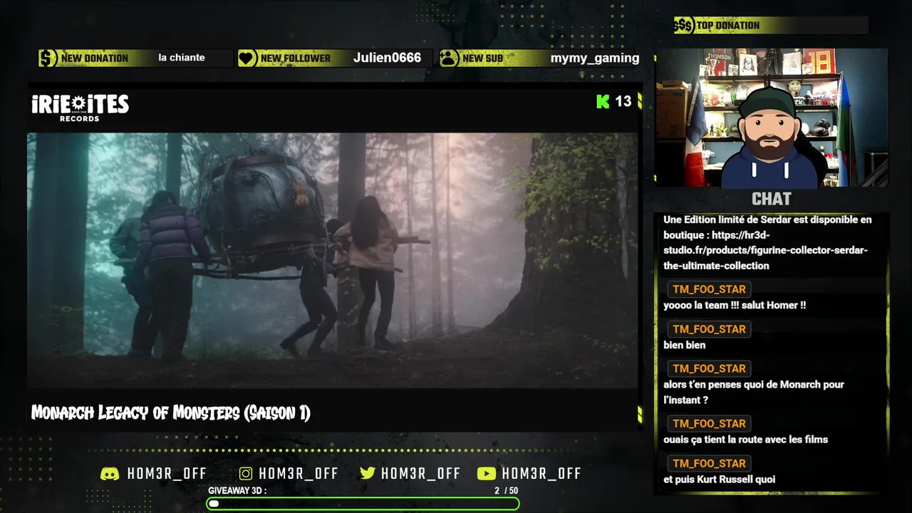Click TM_FOO_STAR badge above 'bien bien'
The width and height of the screenshot is (912, 513).
pos(709,329)
